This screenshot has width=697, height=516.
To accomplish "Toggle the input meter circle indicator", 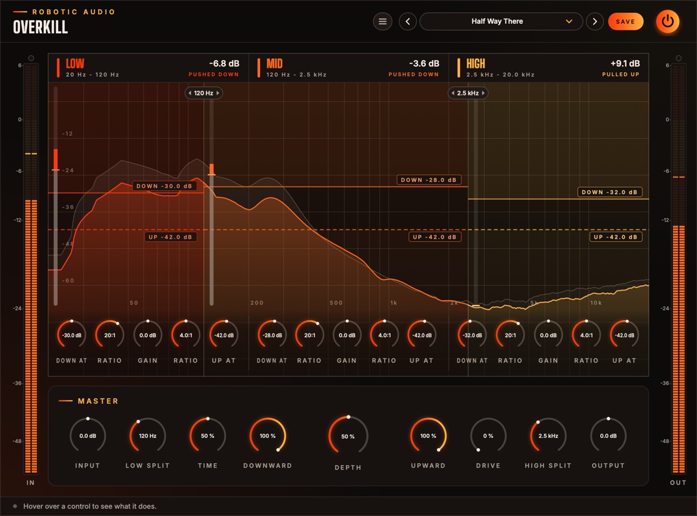I will 31,58.
